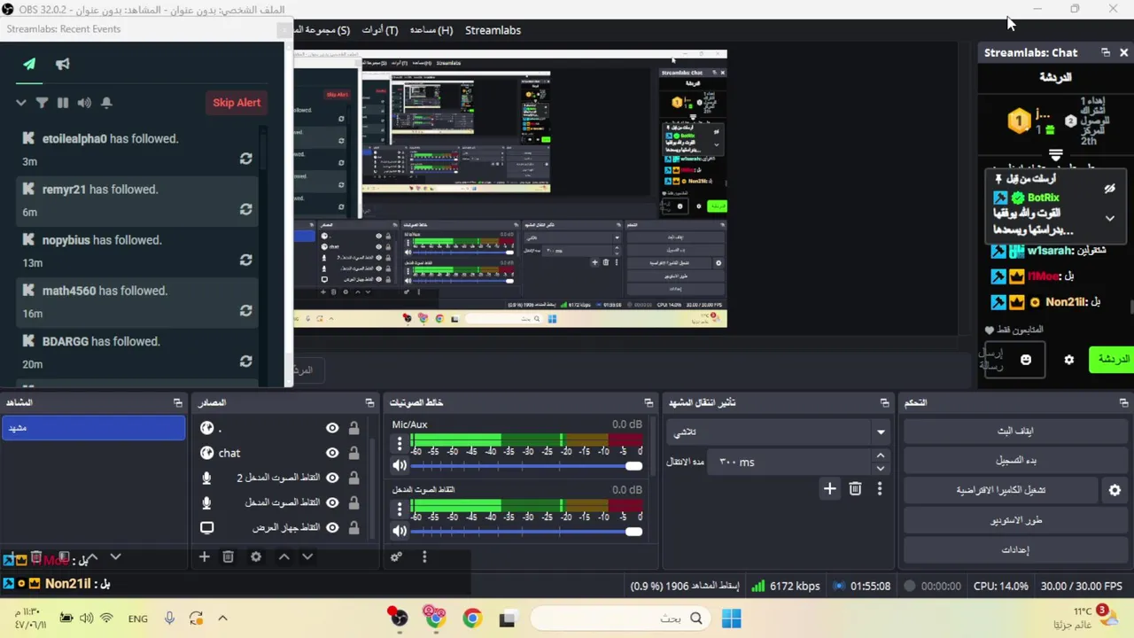The width and height of the screenshot is (1134, 638).
Task: Click the green الدردشة chat send button
Action: coord(1112,359)
